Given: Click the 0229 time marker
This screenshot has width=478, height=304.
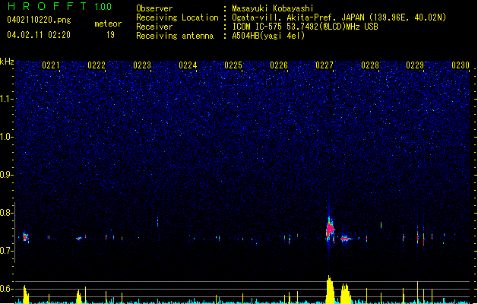Looking at the screenshot, I should click(x=415, y=65).
